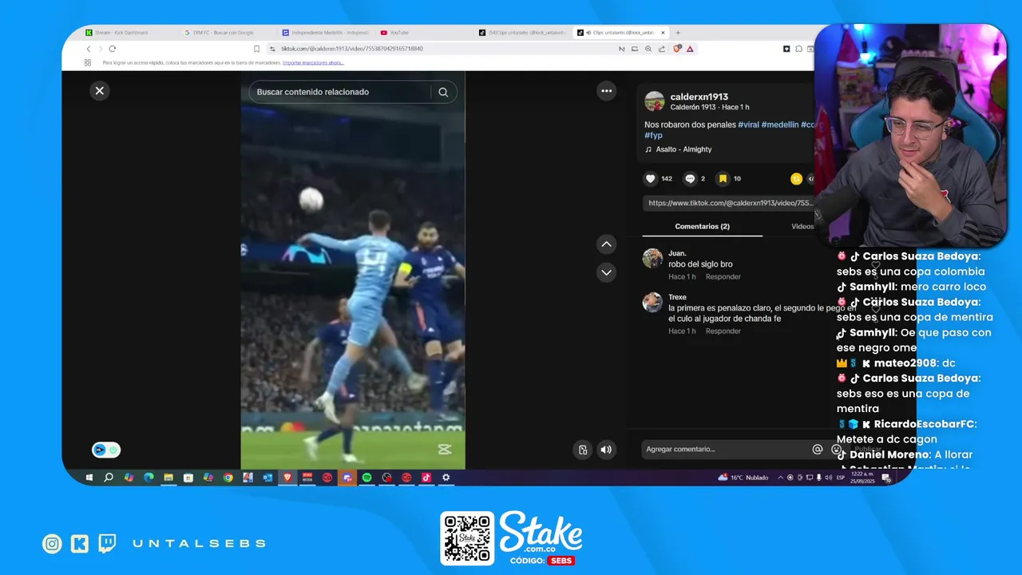This screenshot has width=1022, height=575.
Task: Go to previous video with up chevron
Action: point(607,244)
